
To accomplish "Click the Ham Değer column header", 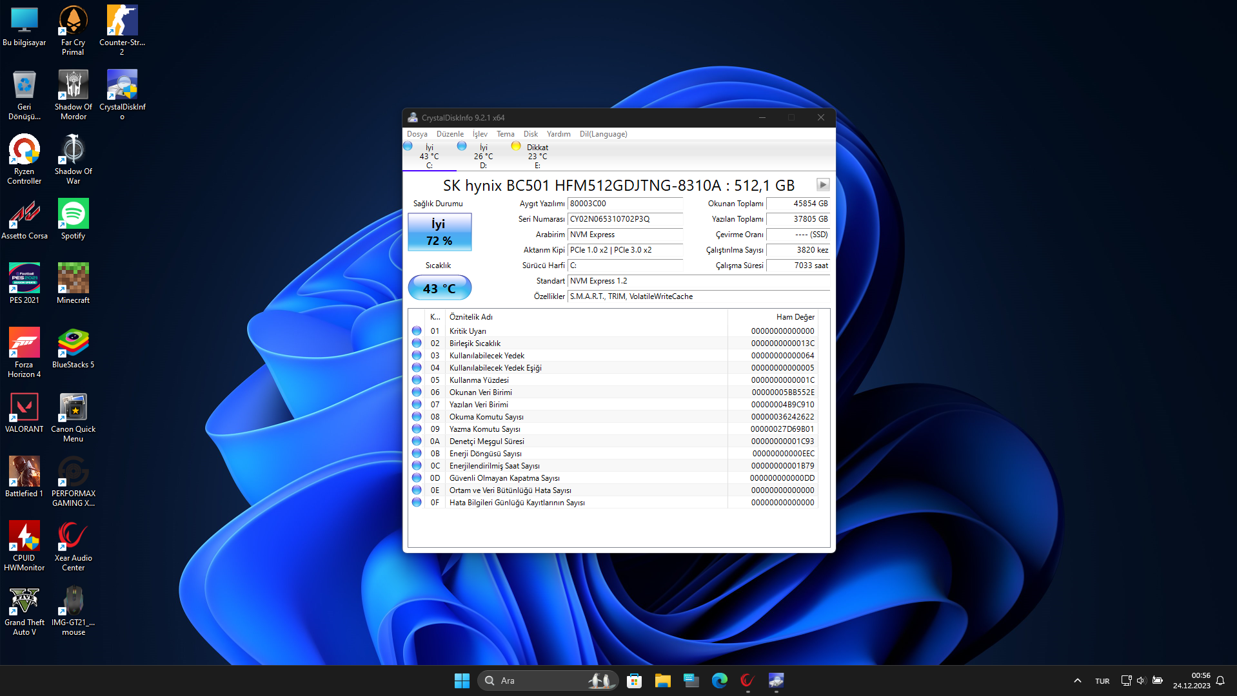I will [x=795, y=317].
